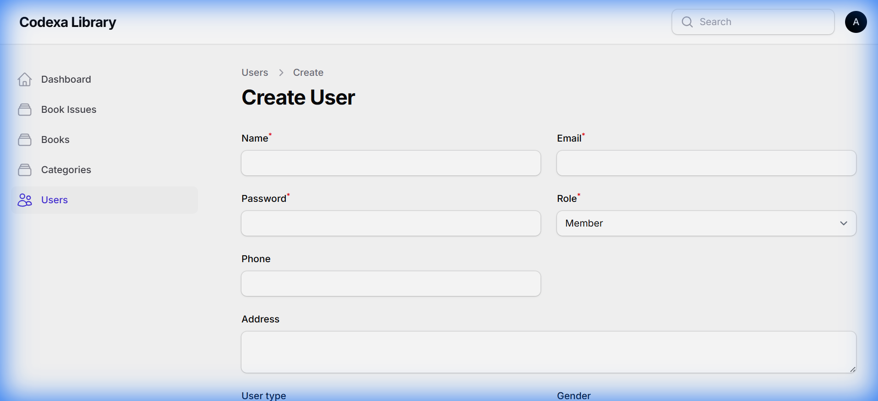Click the Dashboard home icon
878x401 pixels.
(25, 79)
